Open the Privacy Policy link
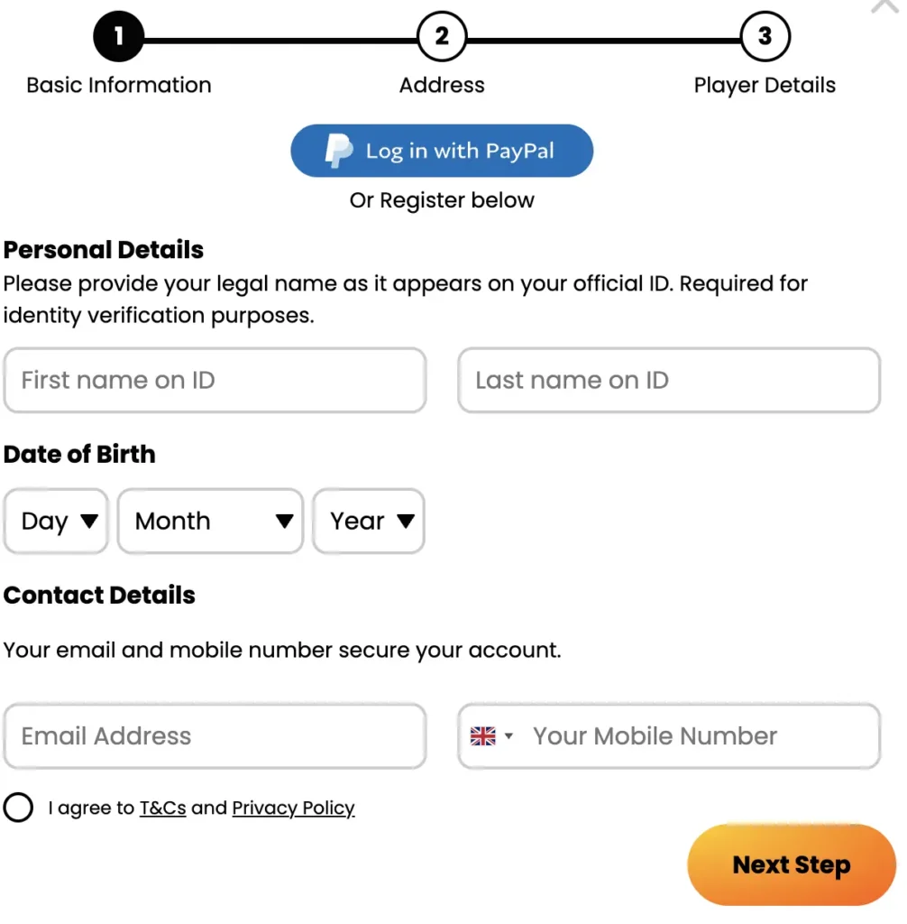Screen dimensions: 907x924 click(293, 808)
